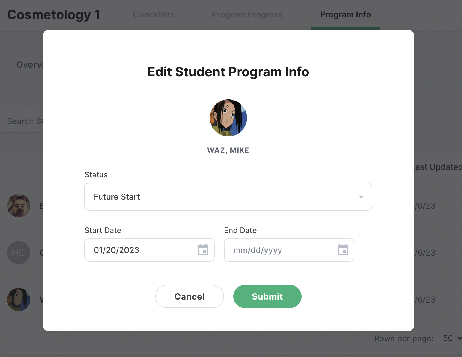
Task: Submit the student program info form
Action: point(267,296)
